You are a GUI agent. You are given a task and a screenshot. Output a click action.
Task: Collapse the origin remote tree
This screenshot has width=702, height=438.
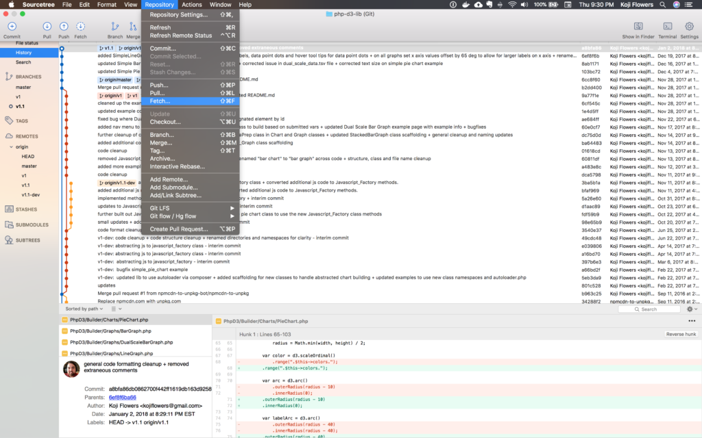point(11,146)
